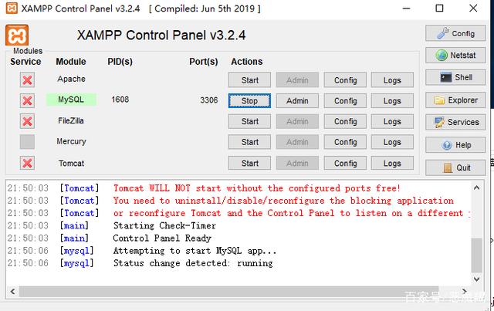Launch the Shell terminal

coord(455,77)
